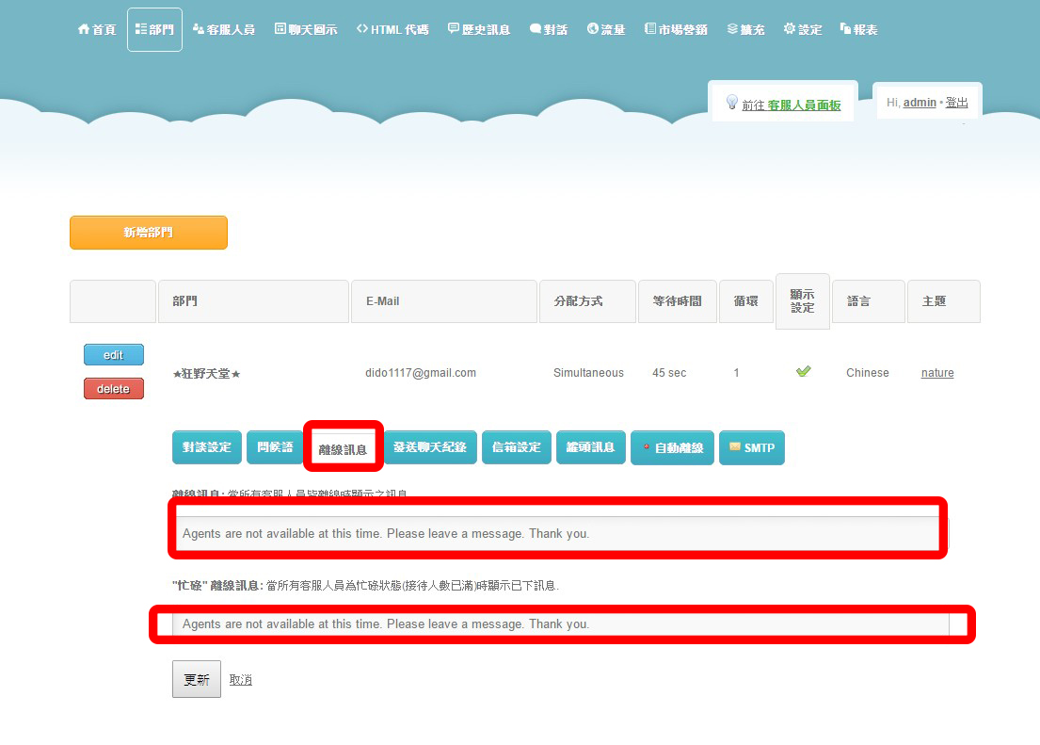The image size is (1040, 745).
Task: Click the 更新 update button
Action: (x=197, y=679)
